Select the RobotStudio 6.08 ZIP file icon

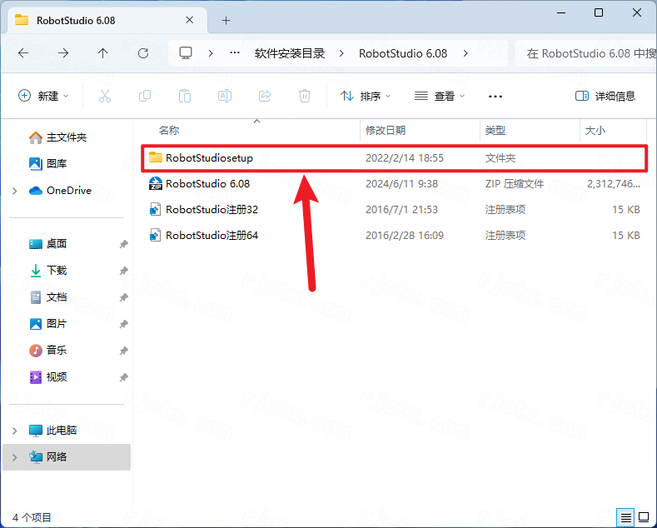click(x=156, y=183)
